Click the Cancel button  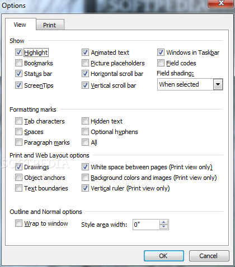point(209,256)
